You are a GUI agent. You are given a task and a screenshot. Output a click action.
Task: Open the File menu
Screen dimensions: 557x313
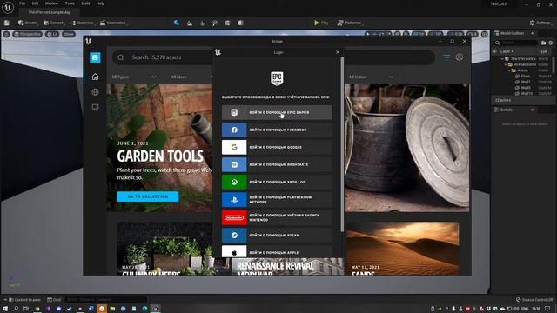click(x=22, y=3)
